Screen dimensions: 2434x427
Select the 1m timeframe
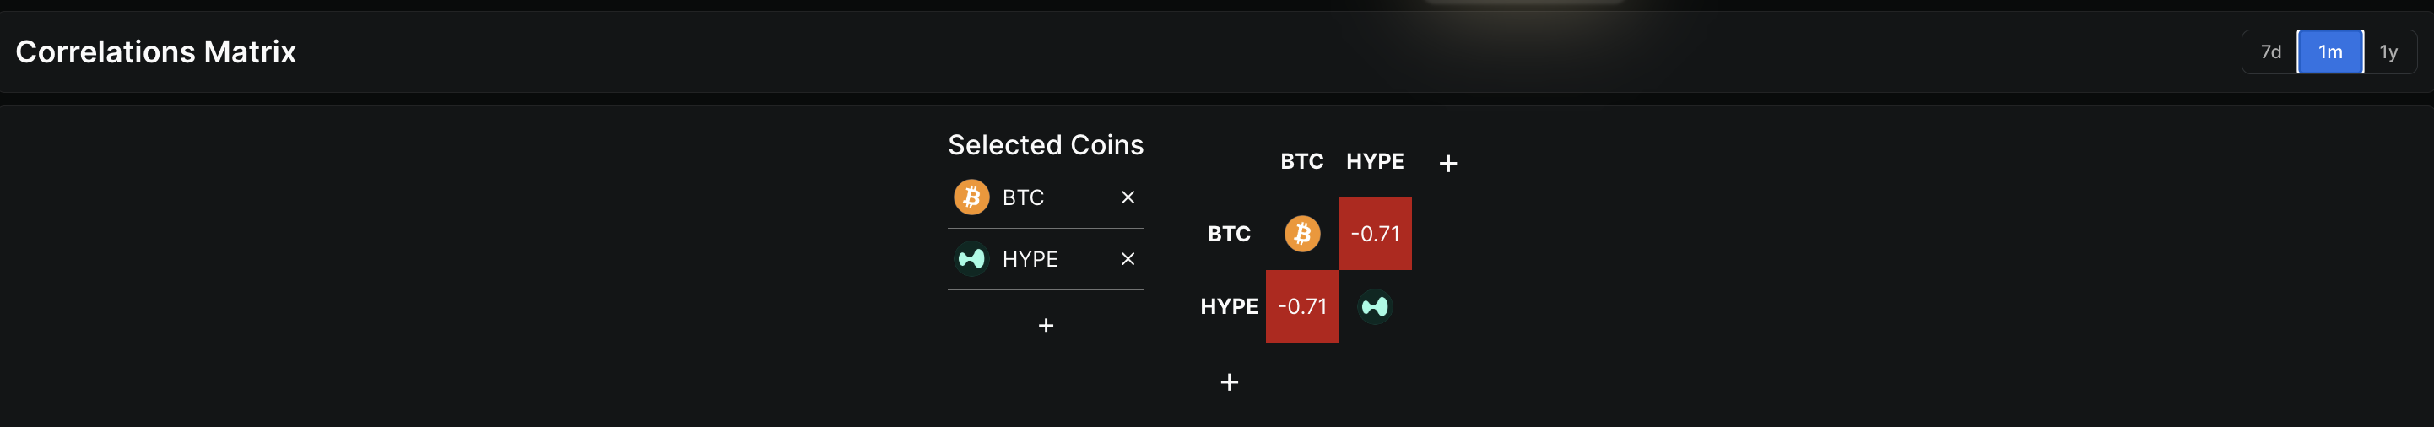tap(2330, 52)
